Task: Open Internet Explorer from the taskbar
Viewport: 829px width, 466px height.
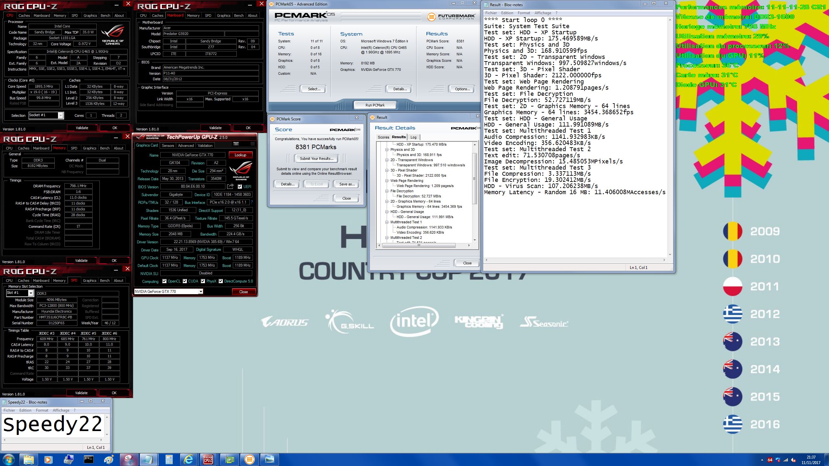Action: pos(188,460)
